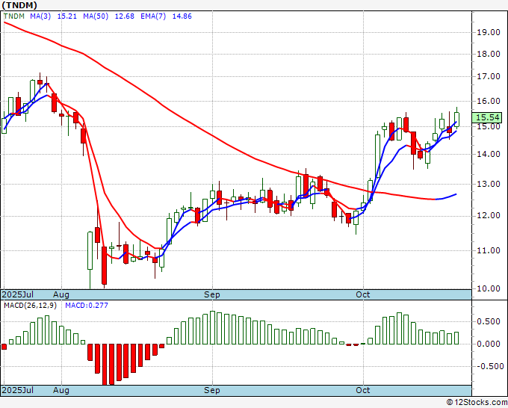
Task: Click the current price tag 15.54
Action: 487,117
